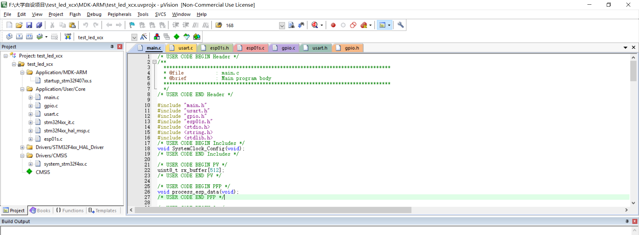
Task: Open the Manage Project Items blocks icon
Action: 157,37
